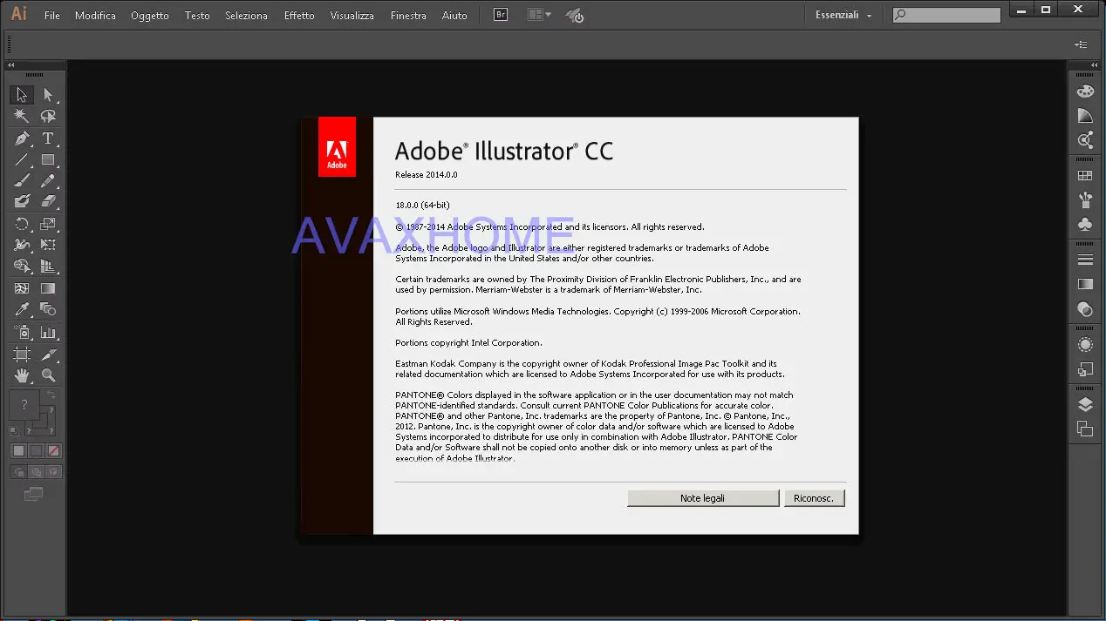
Task: Open the Transparency panel
Action: pos(1085,308)
